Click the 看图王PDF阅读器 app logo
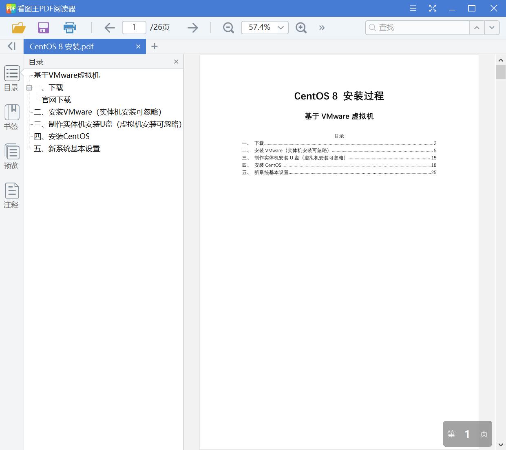 (11, 8)
